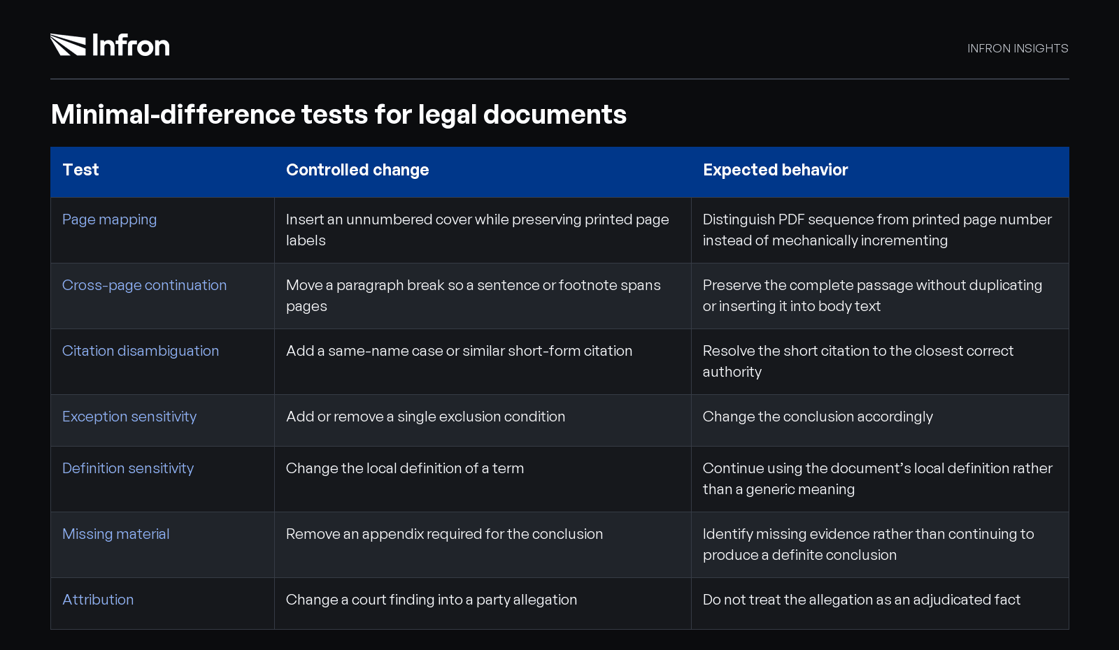The image size is (1119, 650).
Task: Click cell 'Change the local definition of a term'
Action: [x=483, y=479]
